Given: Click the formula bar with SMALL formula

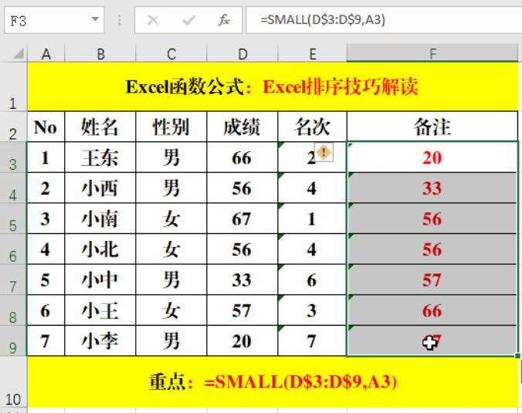Looking at the screenshot, I should [384, 20].
